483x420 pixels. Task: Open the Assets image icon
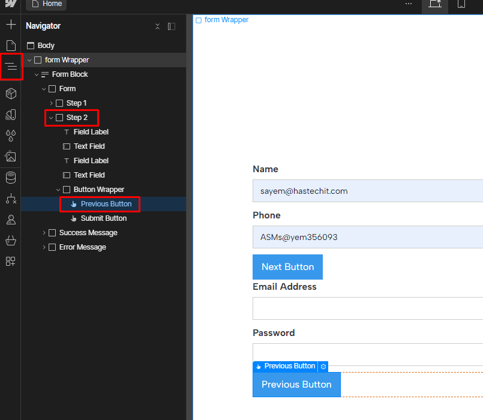11,157
